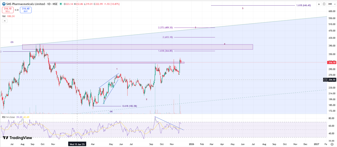Click the chart snapshot frame icon beside INR

[x=324, y=4]
